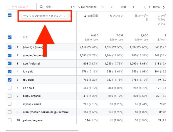
Task: Click the an / paid row label
Action: coord(28,88)
